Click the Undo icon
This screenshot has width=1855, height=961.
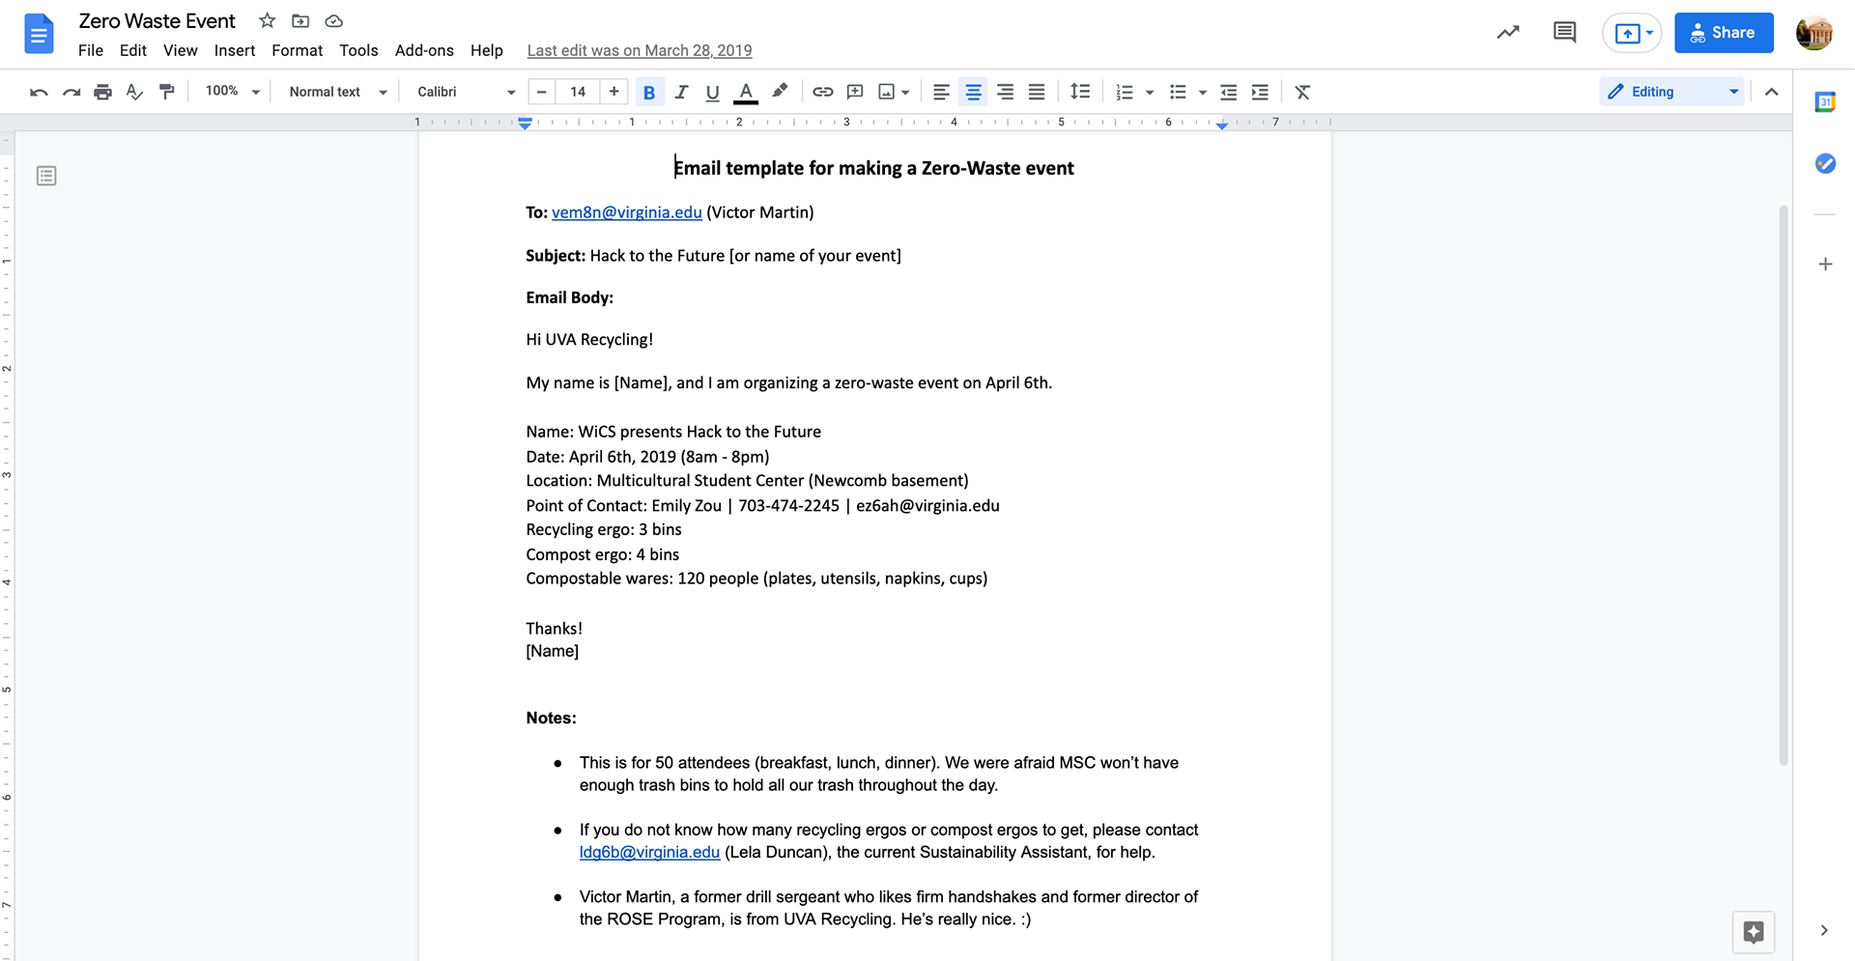pyautogui.click(x=39, y=92)
